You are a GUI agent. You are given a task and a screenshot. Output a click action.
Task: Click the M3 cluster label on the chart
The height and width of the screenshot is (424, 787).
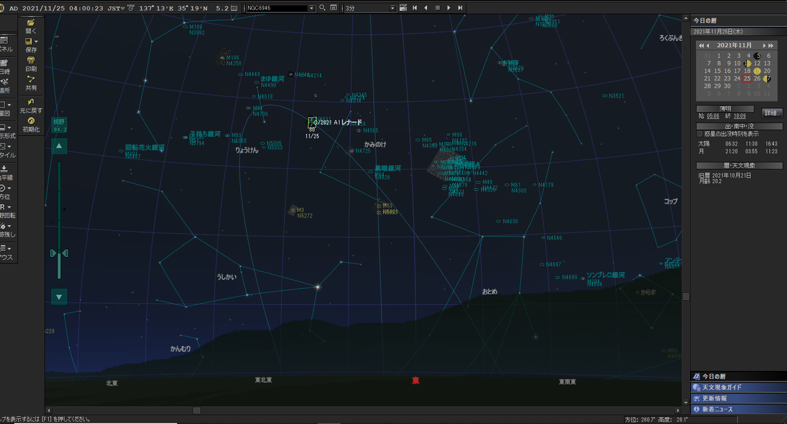coord(300,210)
